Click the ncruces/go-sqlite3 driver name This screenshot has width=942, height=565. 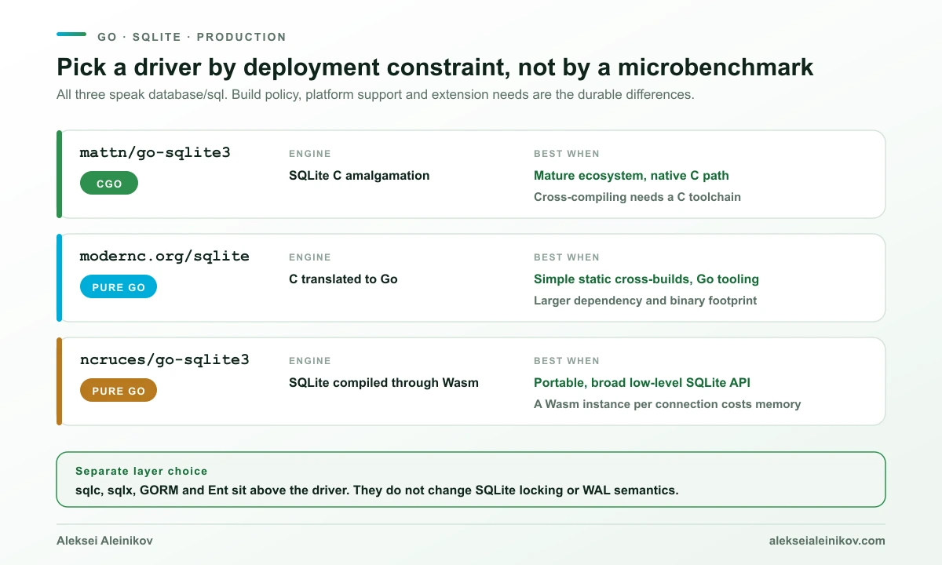(165, 360)
